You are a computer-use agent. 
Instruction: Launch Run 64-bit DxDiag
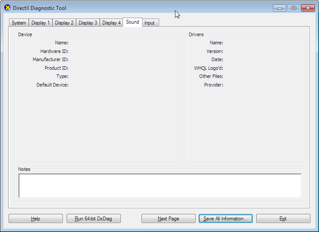[94, 219]
